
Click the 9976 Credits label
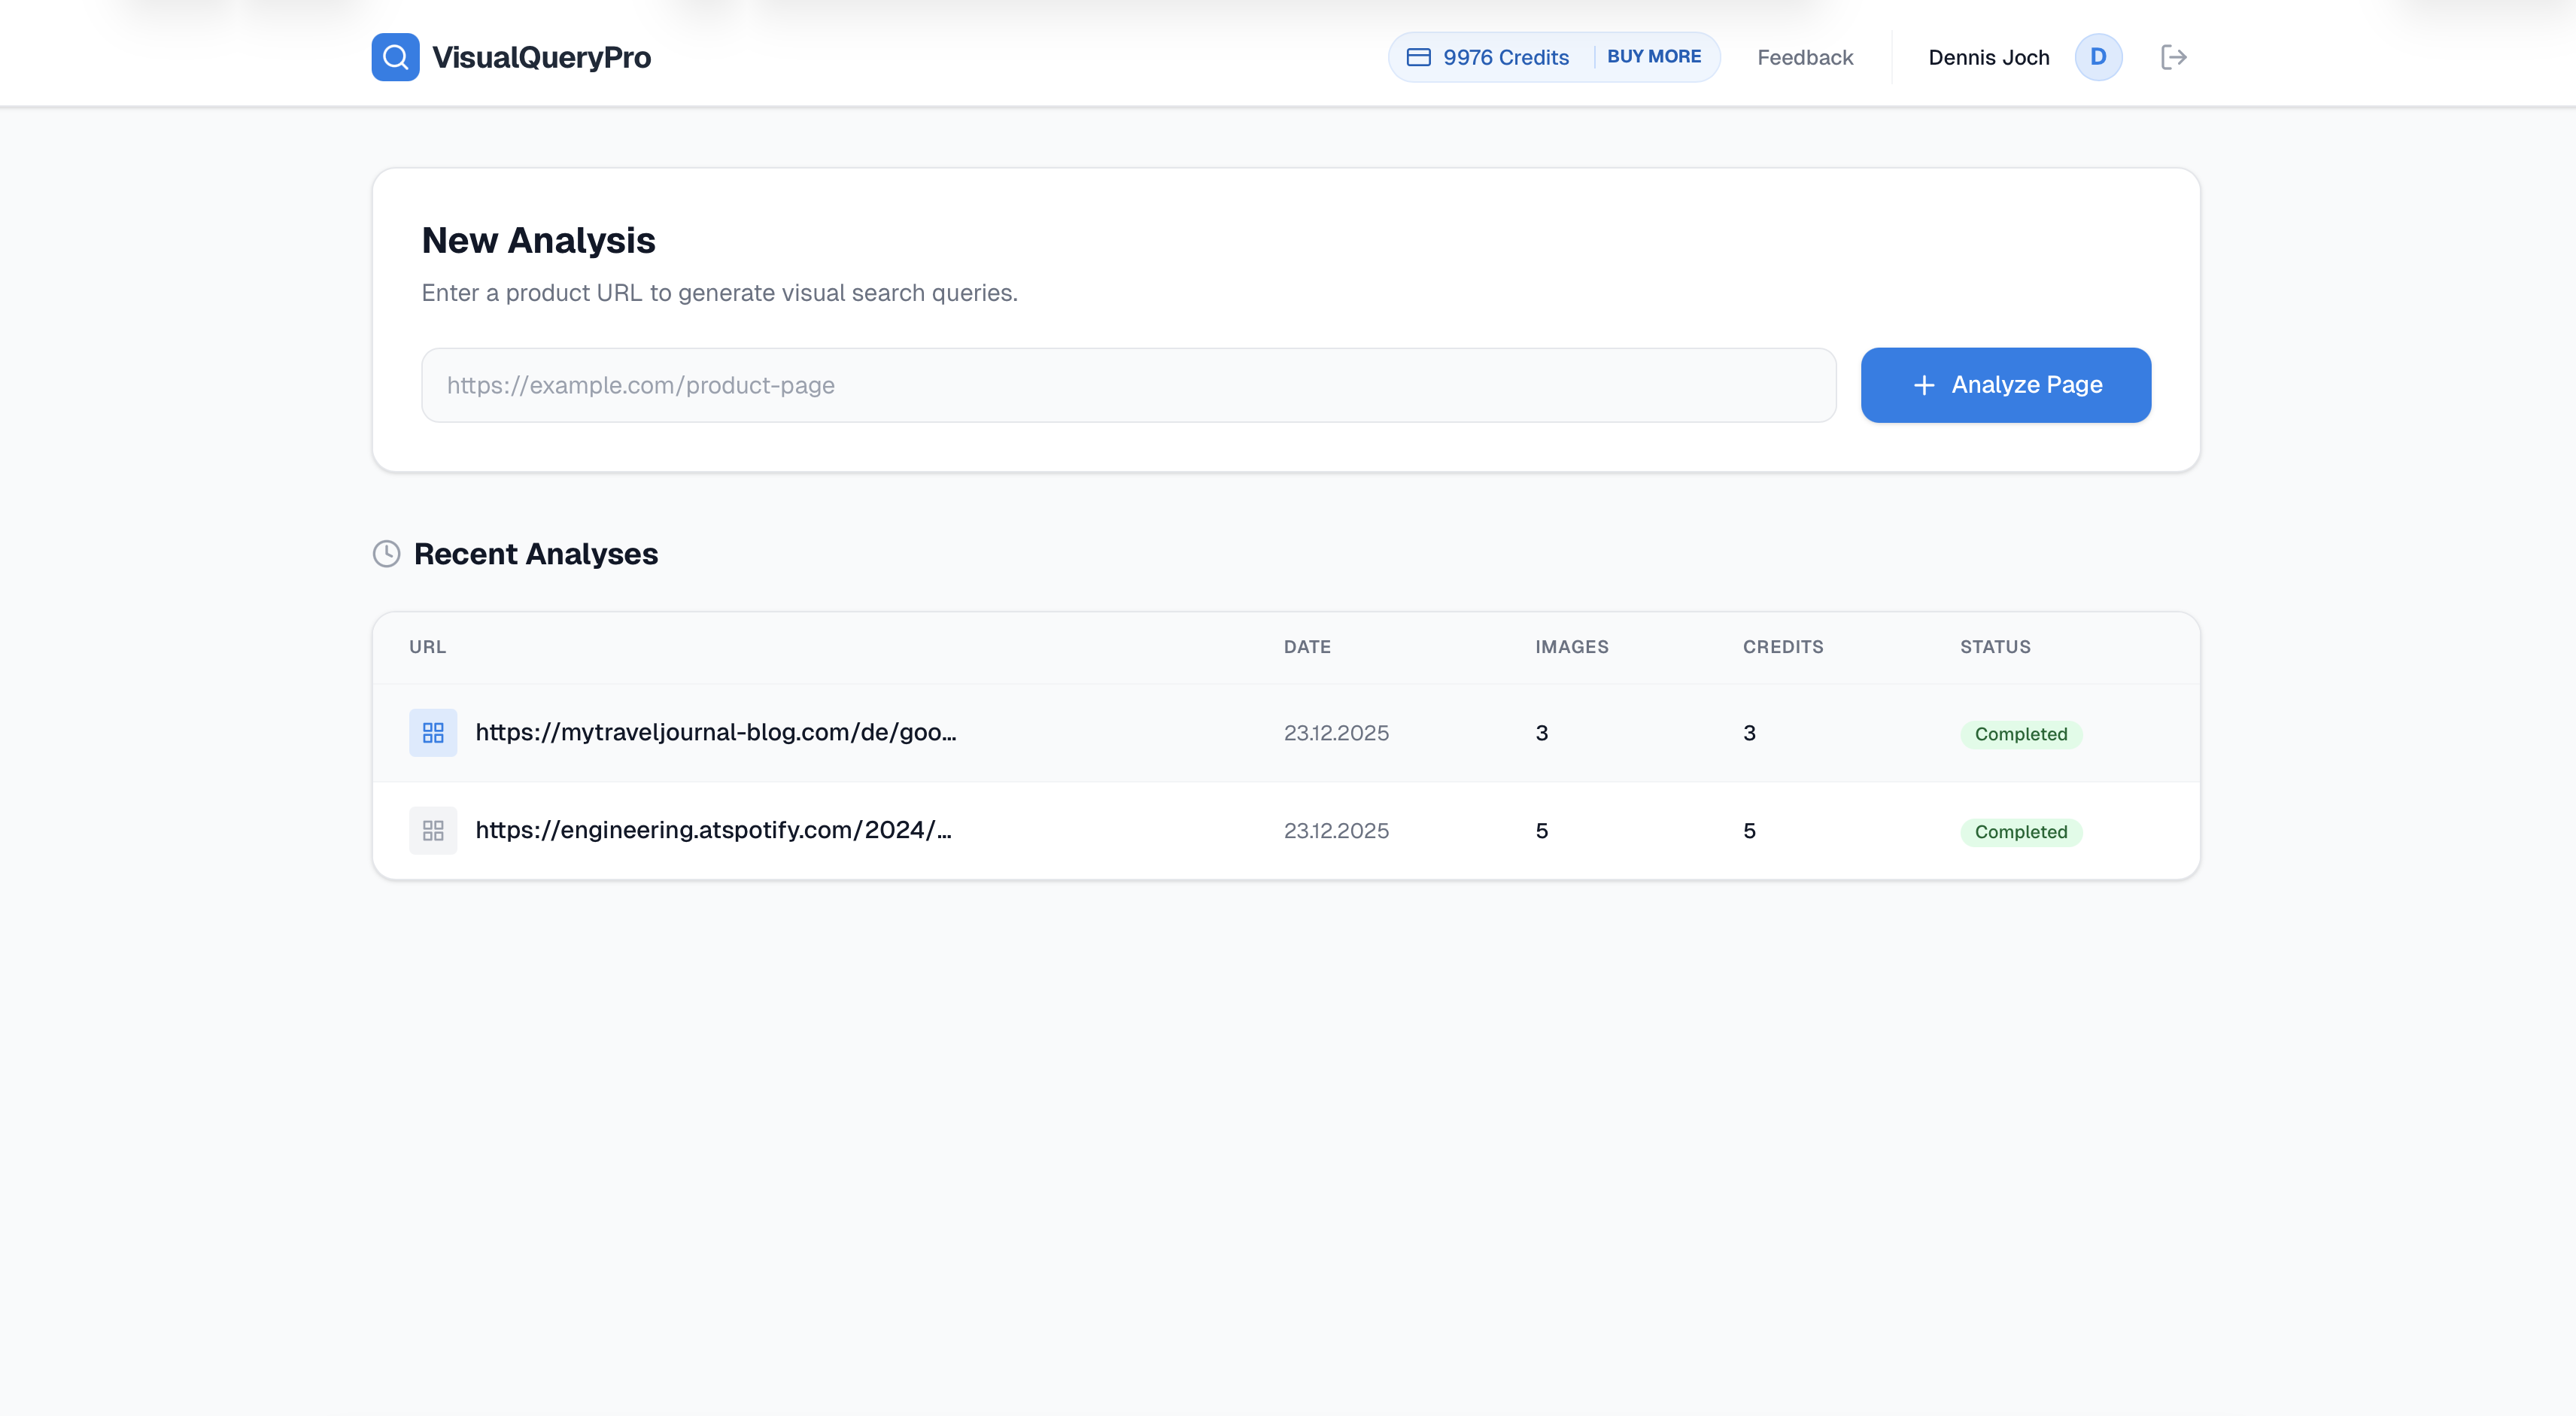point(1505,57)
